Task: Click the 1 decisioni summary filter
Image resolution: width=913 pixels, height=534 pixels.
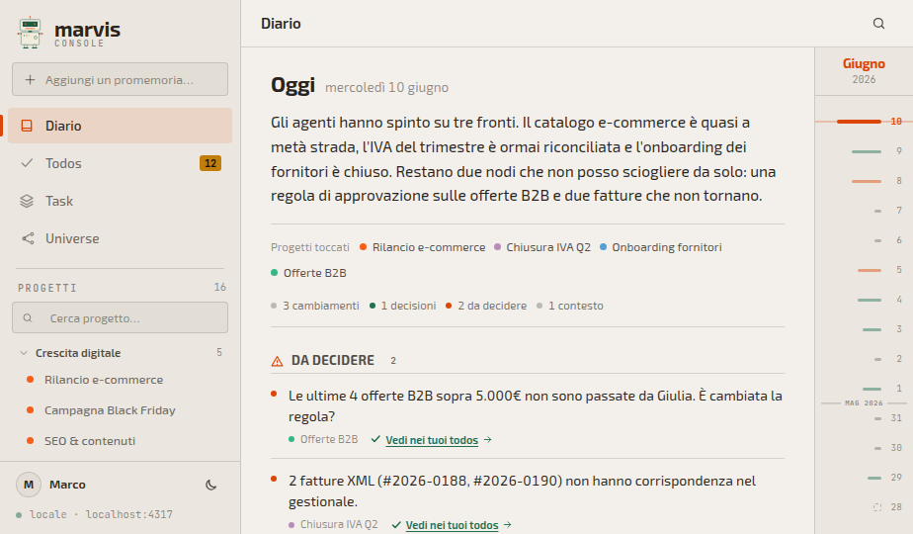Action: (x=403, y=306)
